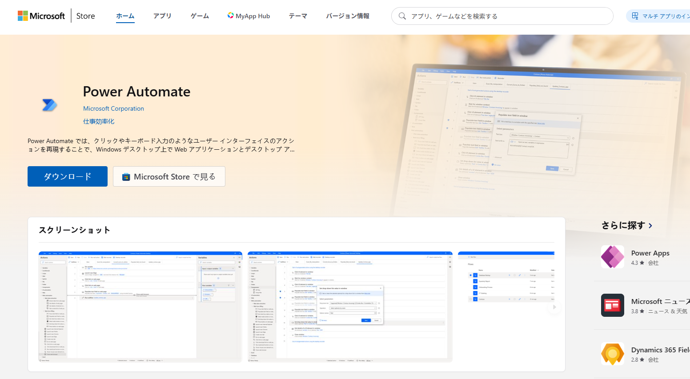Select the ホーム tab

[125, 16]
